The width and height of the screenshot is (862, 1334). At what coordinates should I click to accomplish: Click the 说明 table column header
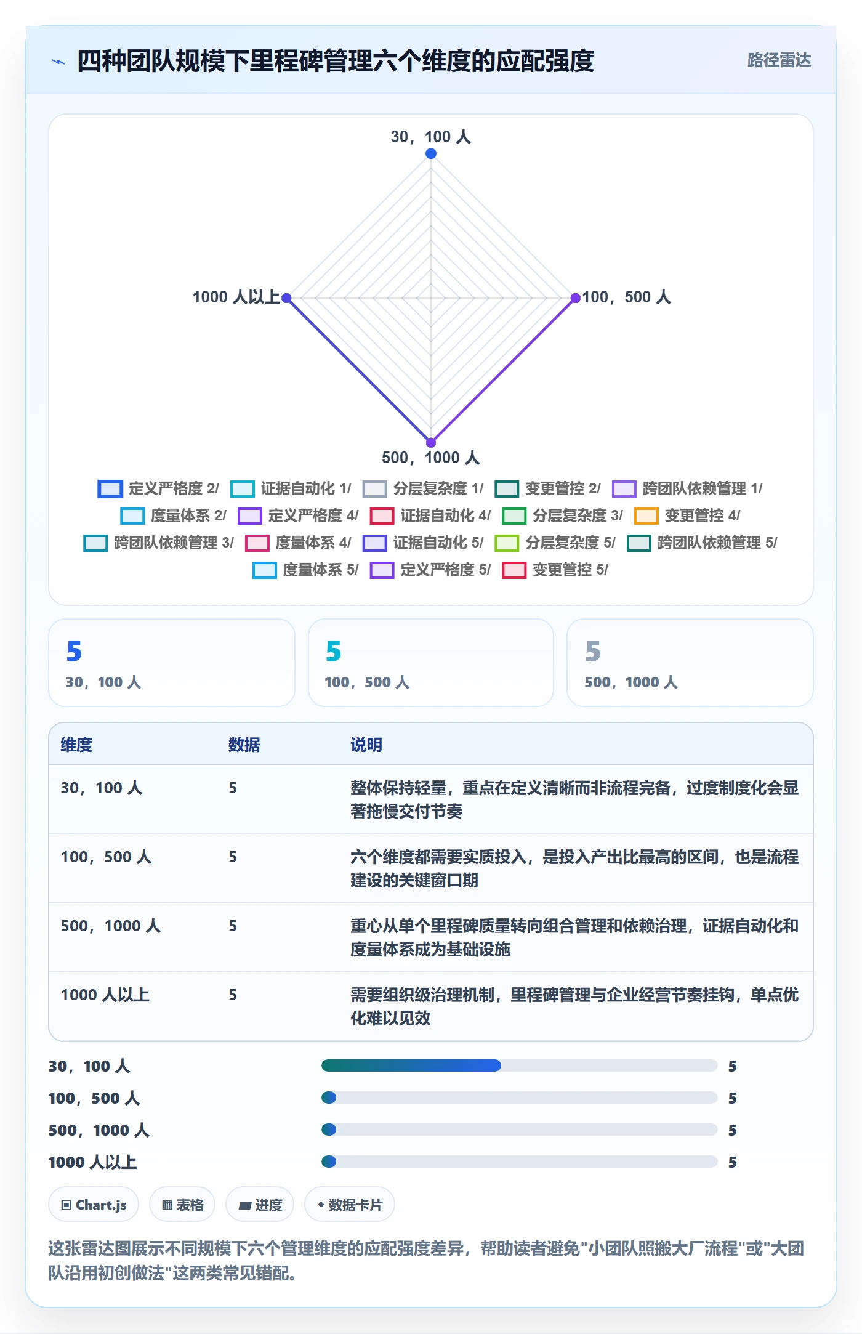click(x=366, y=745)
